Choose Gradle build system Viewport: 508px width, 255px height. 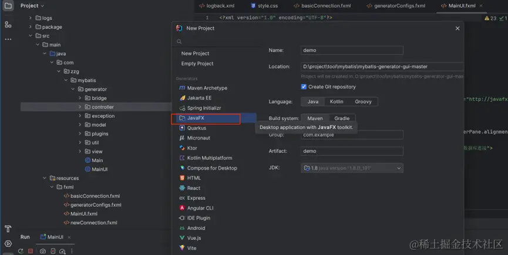click(342, 118)
